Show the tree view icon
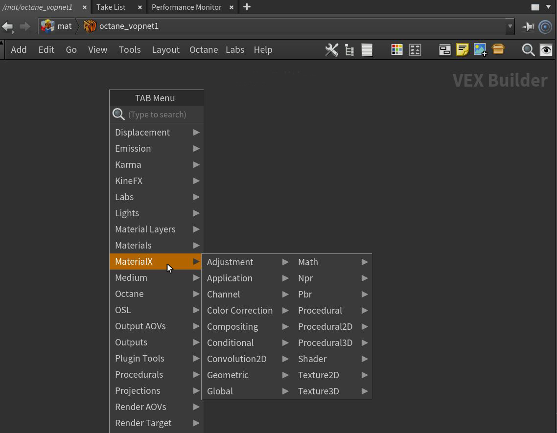557x433 pixels. [349, 50]
